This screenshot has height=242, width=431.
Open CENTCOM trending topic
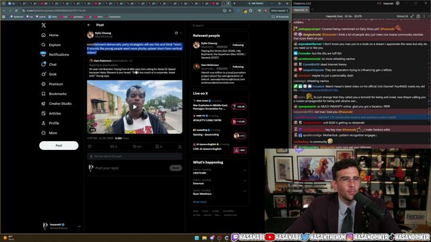pyautogui.click(x=199, y=173)
